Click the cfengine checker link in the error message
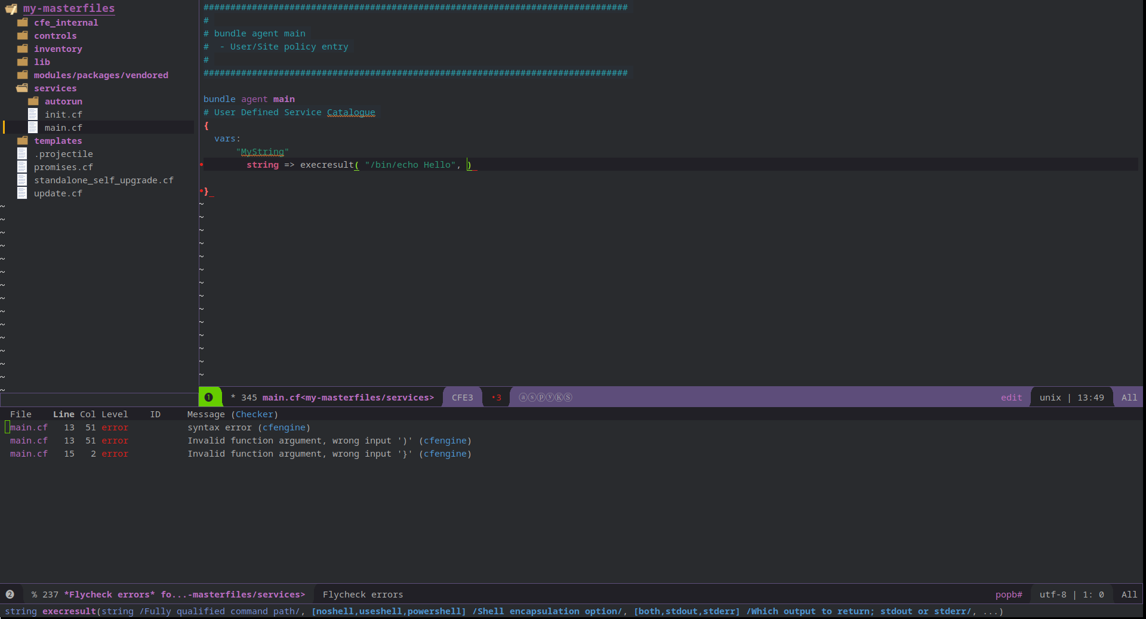 (284, 427)
